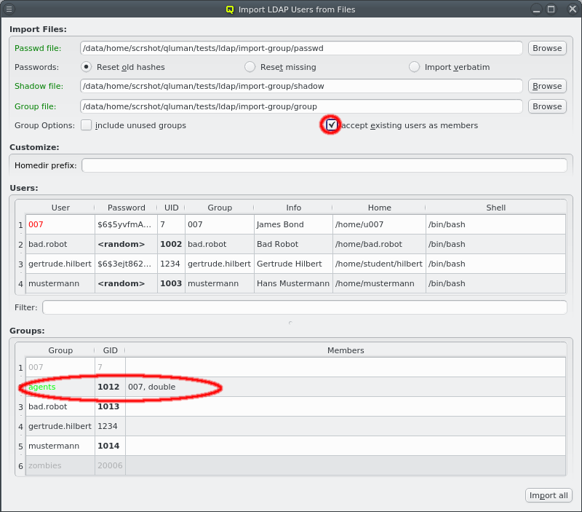
Task: Select the mustermann user cell
Action: [x=60, y=283]
